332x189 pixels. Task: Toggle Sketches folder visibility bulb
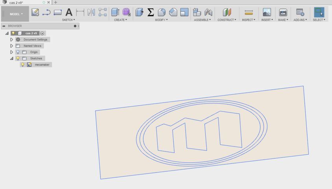(x=18, y=58)
